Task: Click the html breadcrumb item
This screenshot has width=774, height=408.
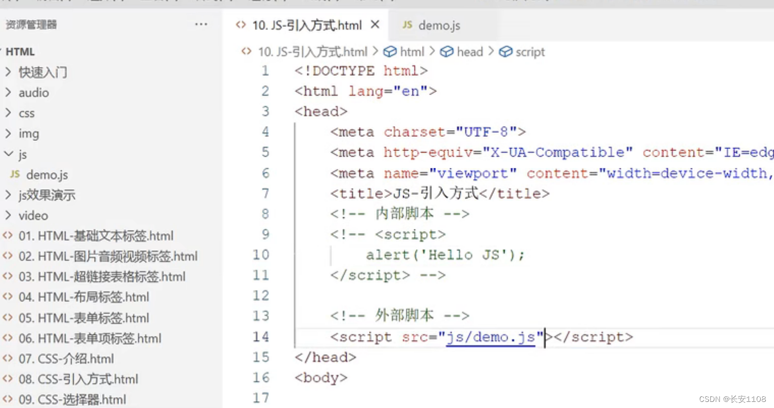Action: click(x=412, y=52)
